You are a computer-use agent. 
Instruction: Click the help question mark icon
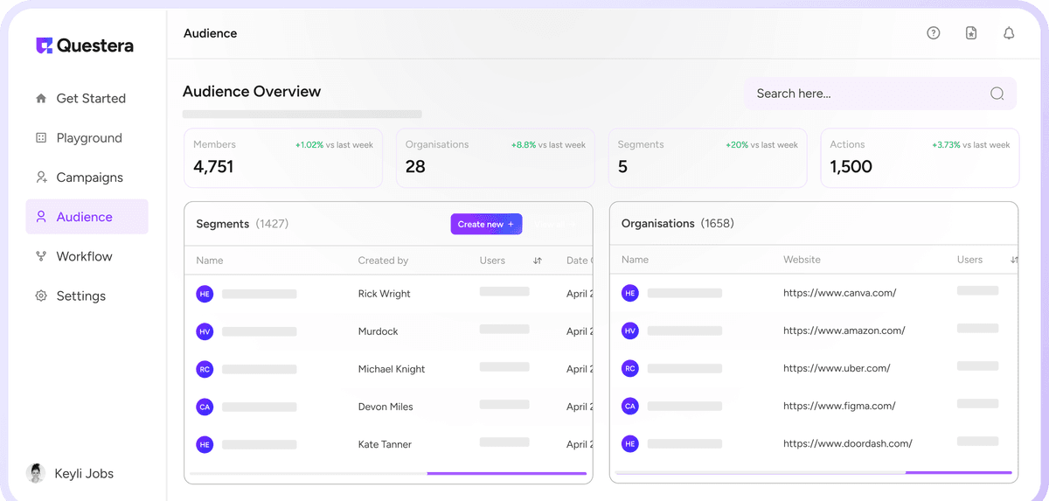pyautogui.click(x=934, y=33)
